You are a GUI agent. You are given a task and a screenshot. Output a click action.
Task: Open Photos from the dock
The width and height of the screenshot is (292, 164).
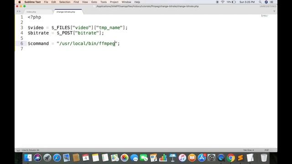tap(125, 158)
